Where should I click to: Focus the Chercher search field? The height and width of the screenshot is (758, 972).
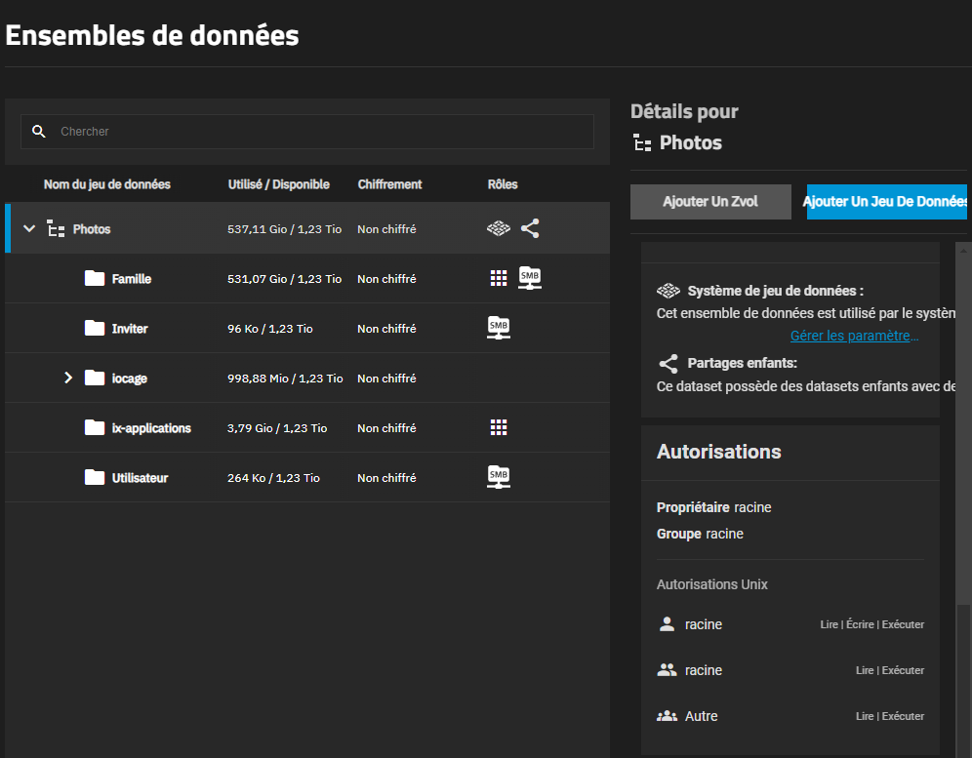point(322,132)
